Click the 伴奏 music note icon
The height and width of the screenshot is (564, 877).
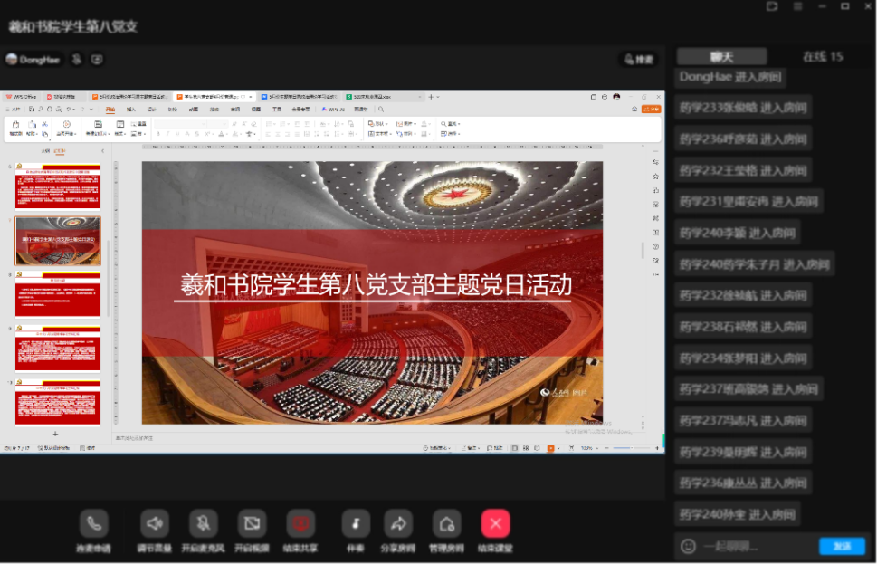click(x=356, y=523)
